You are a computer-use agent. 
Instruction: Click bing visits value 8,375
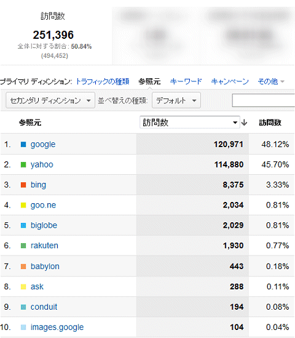pos(233,185)
